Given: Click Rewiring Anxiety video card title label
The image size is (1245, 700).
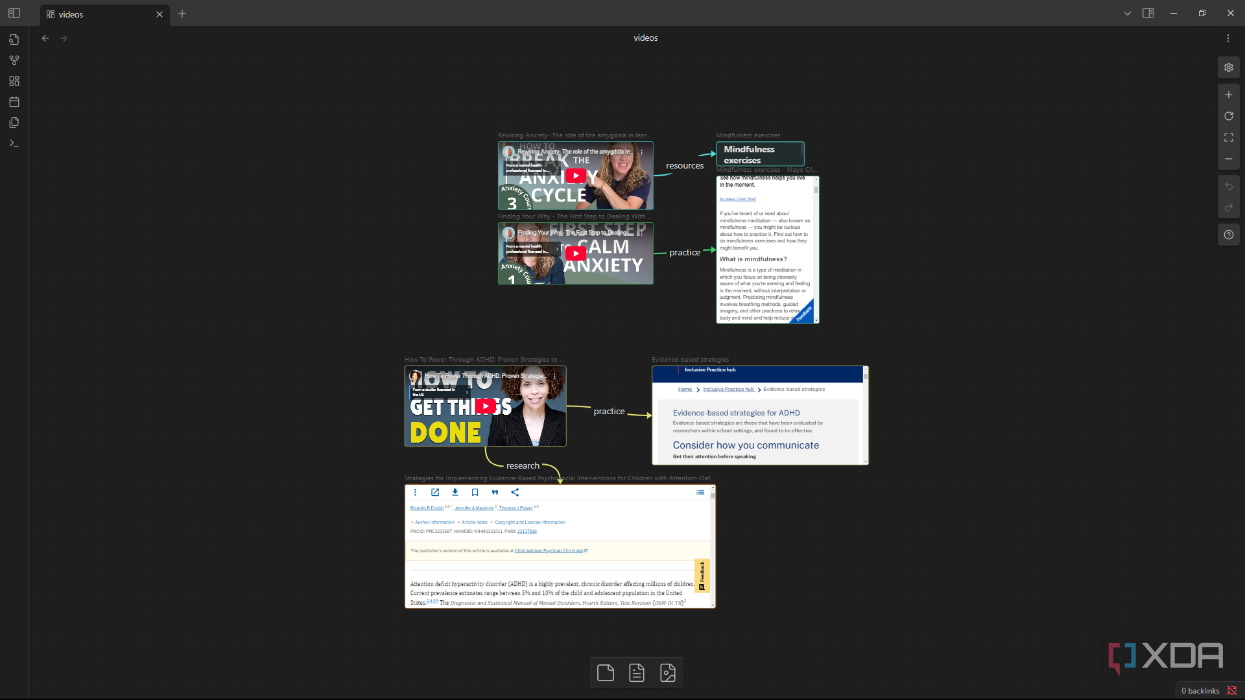Looking at the screenshot, I should click(x=574, y=135).
